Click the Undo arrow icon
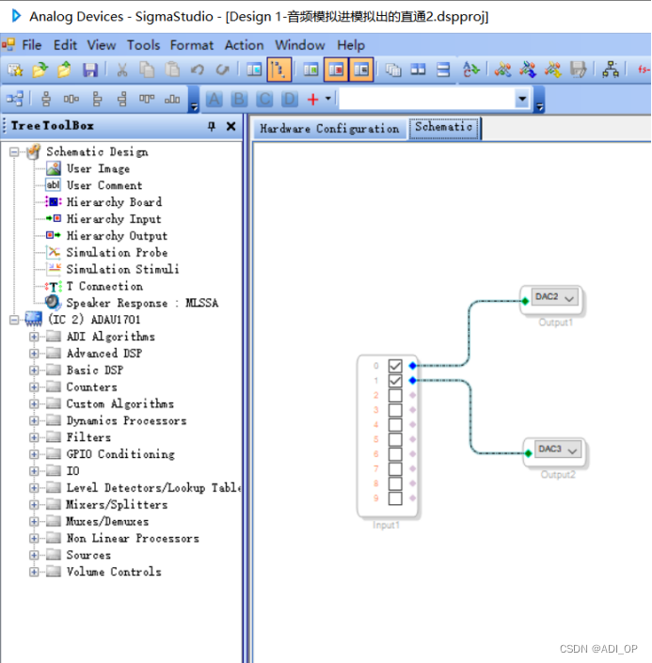Screen dimensions: 652x663 pos(198,70)
